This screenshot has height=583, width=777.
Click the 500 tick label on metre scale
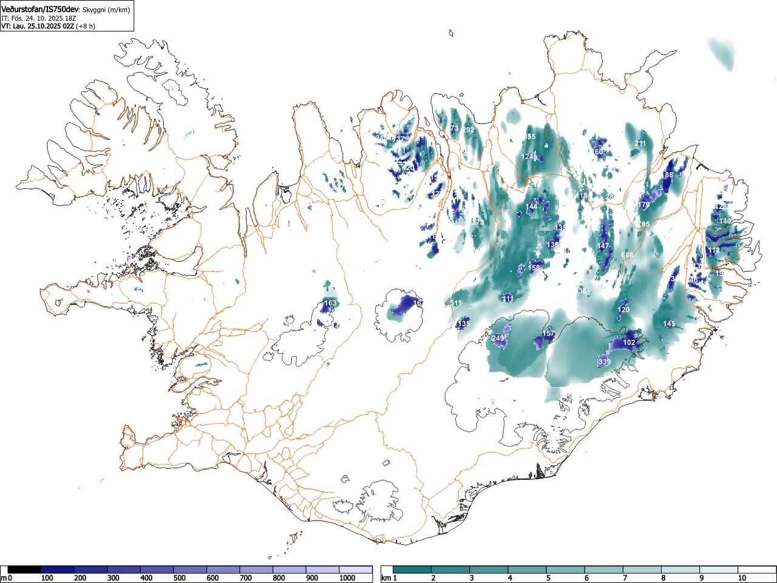179,578
